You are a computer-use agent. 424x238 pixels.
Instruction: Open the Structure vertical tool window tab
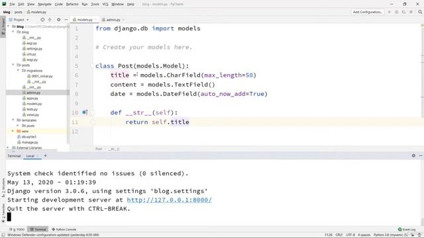coord(3,188)
